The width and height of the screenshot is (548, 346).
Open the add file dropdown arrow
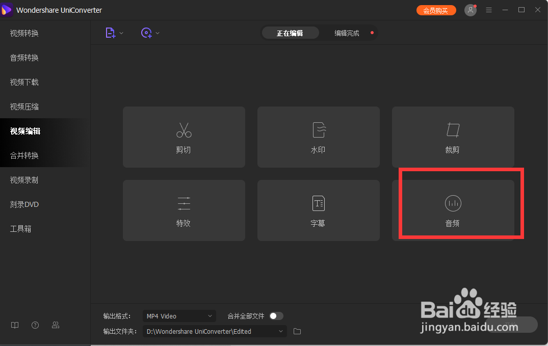(x=121, y=33)
